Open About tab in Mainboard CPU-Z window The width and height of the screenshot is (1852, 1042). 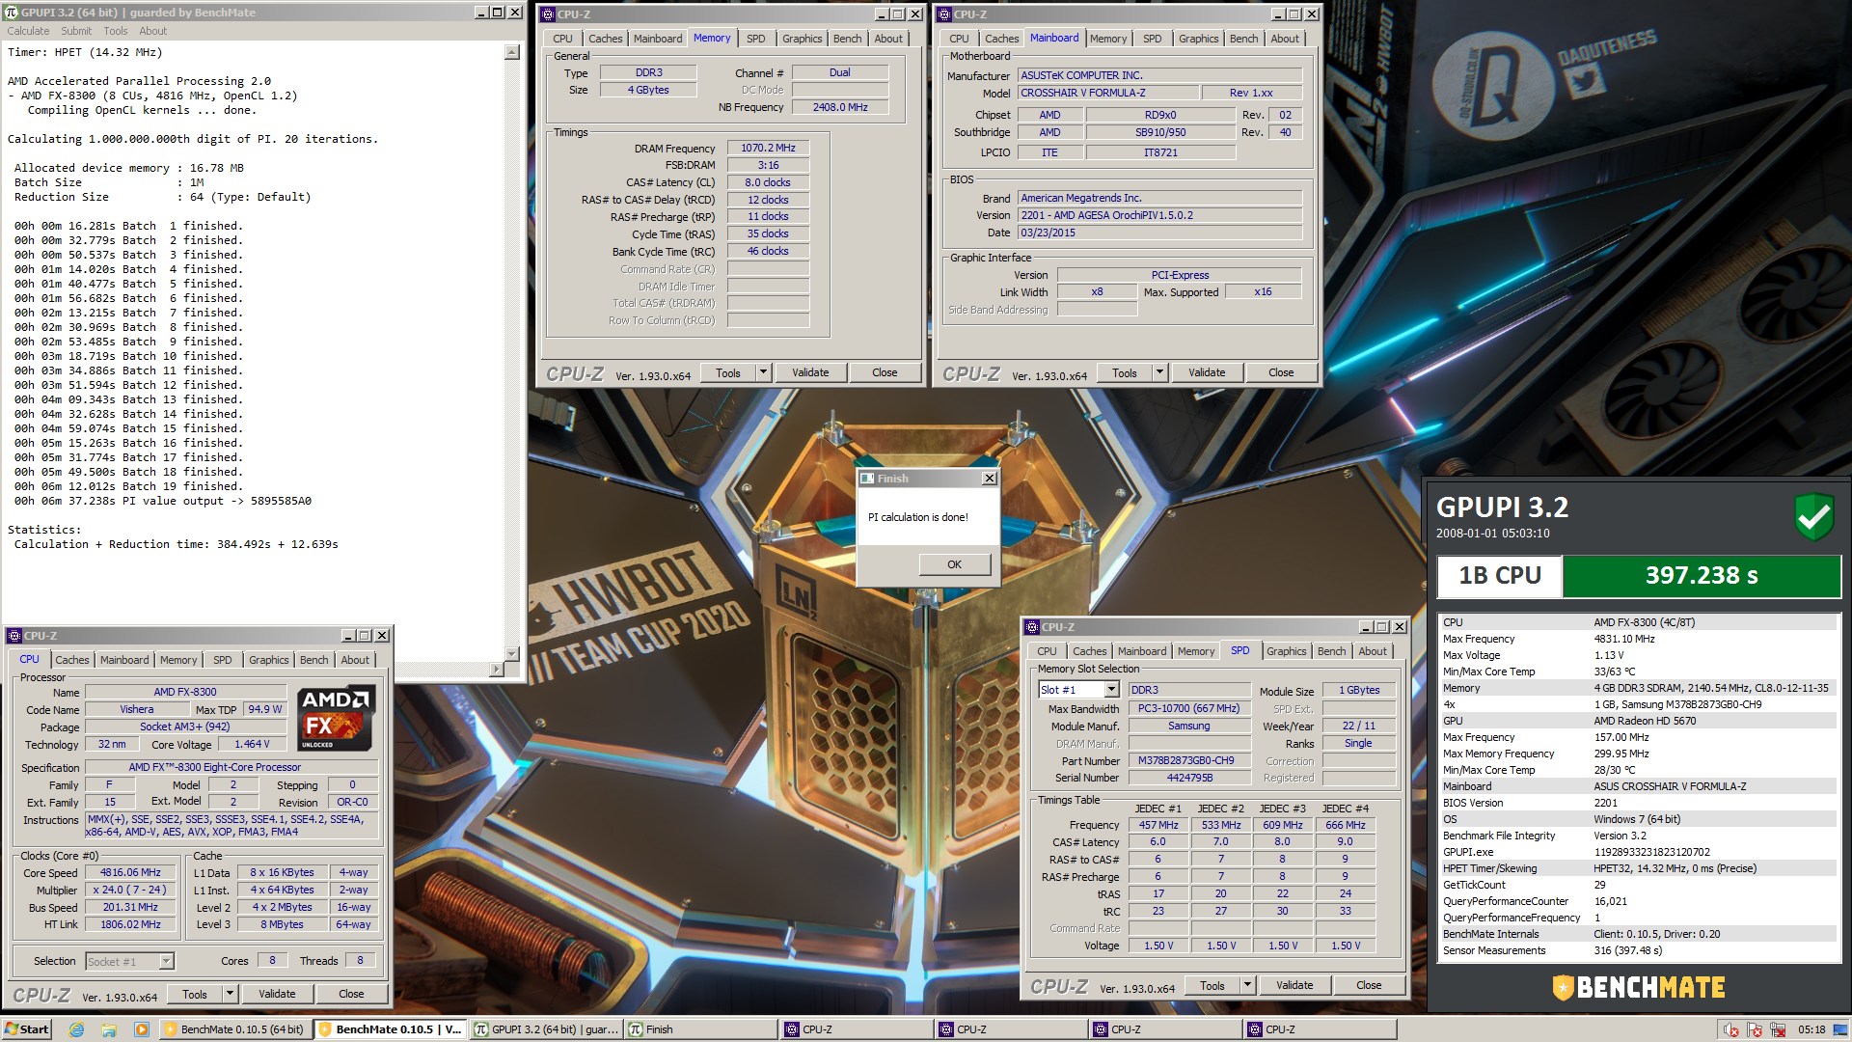(1284, 39)
